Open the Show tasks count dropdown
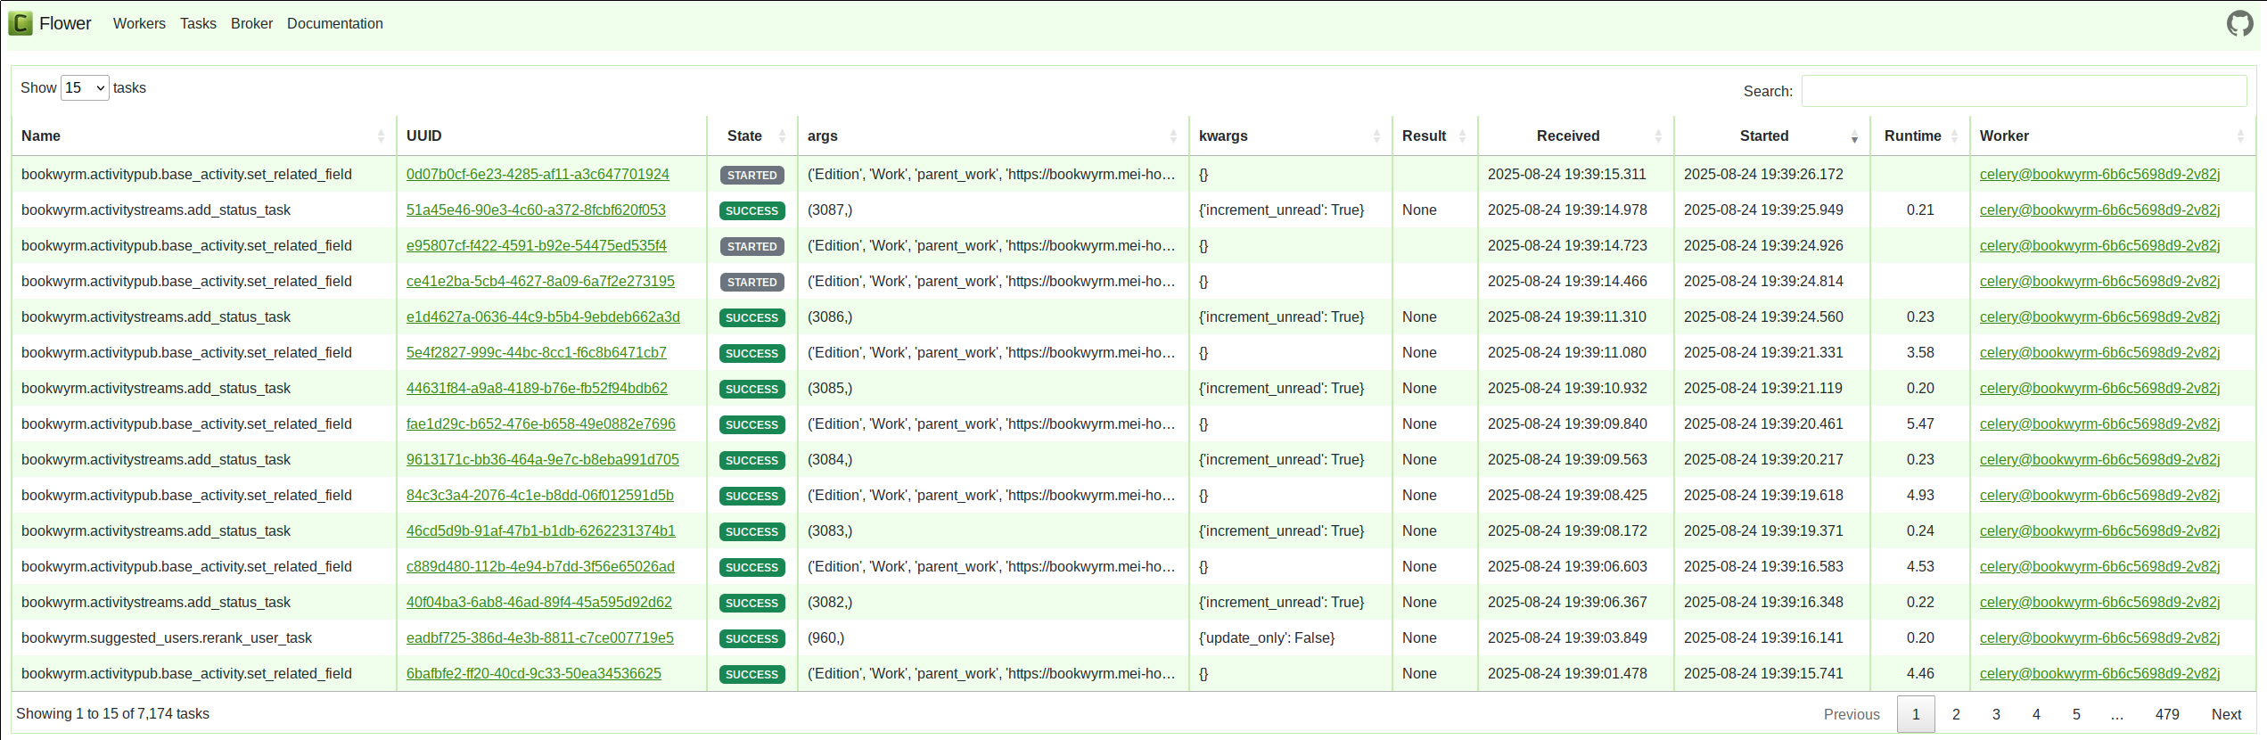 tap(85, 87)
